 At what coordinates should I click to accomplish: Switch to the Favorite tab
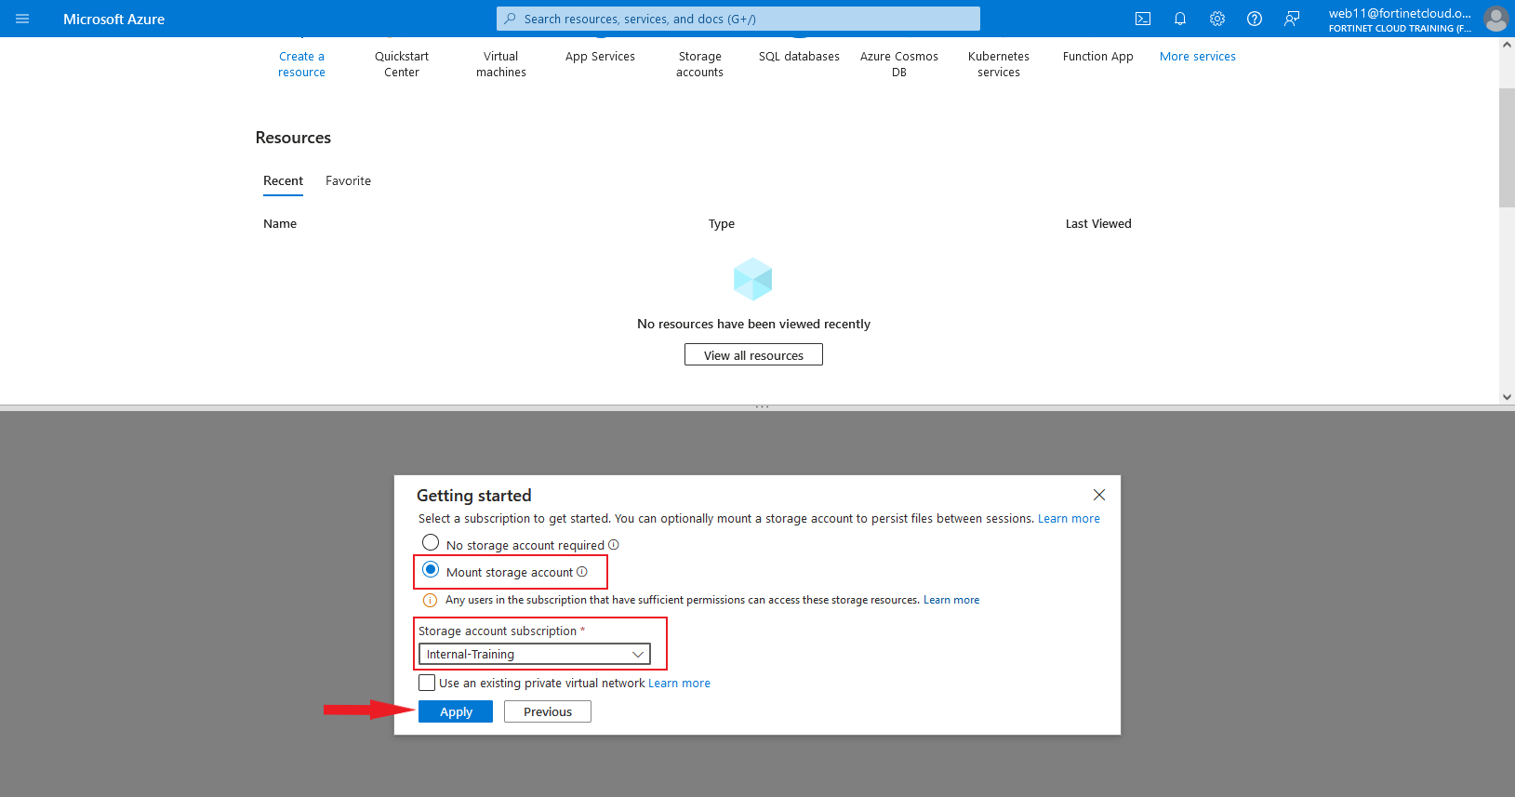point(348,180)
